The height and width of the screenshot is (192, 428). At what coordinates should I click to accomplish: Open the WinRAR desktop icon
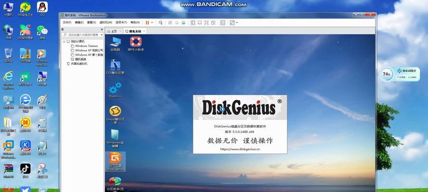(8, 170)
